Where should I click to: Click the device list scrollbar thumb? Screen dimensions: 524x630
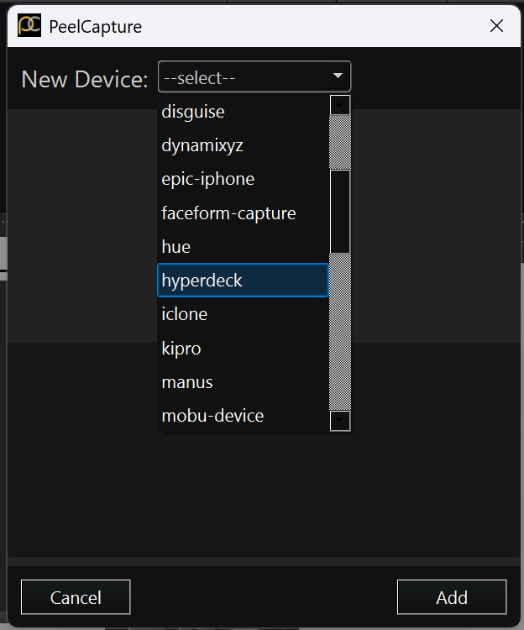tap(340, 212)
